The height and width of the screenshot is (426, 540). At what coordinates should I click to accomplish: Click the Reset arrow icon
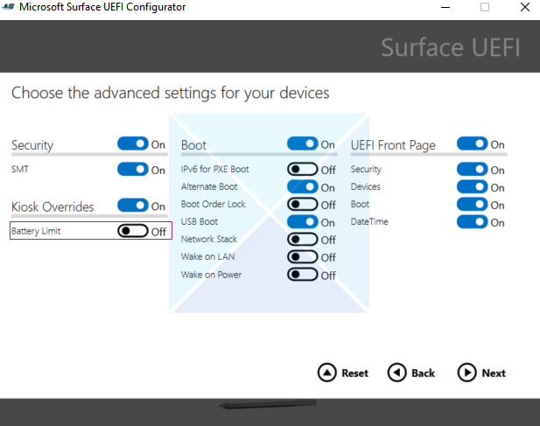tap(326, 373)
